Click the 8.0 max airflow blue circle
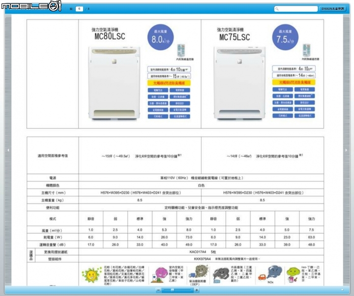 click(x=160, y=37)
